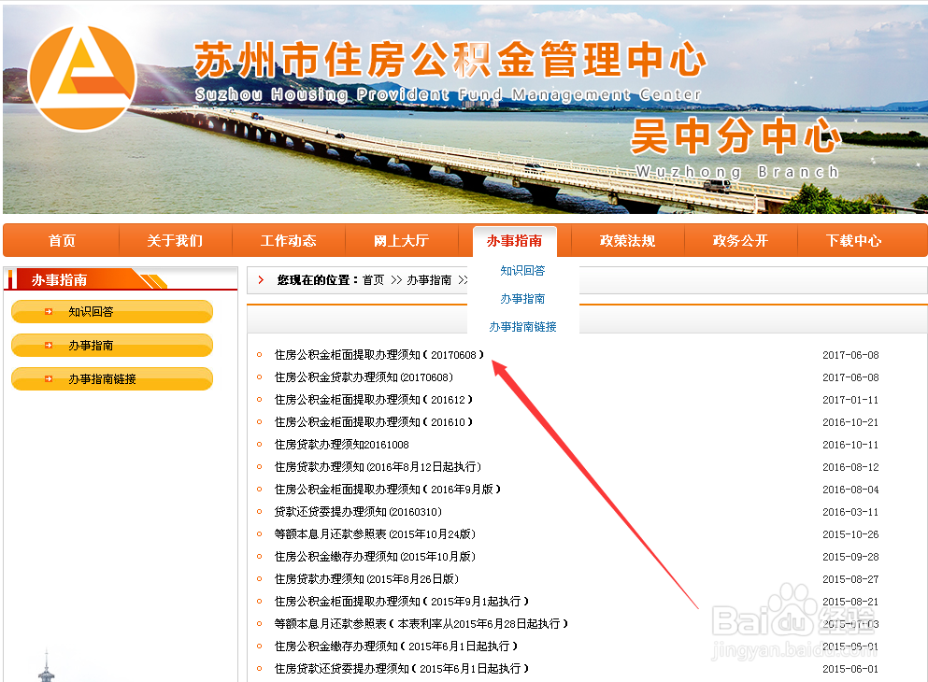Click the red arrow icon in the breadcrumb bar

click(x=262, y=280)
